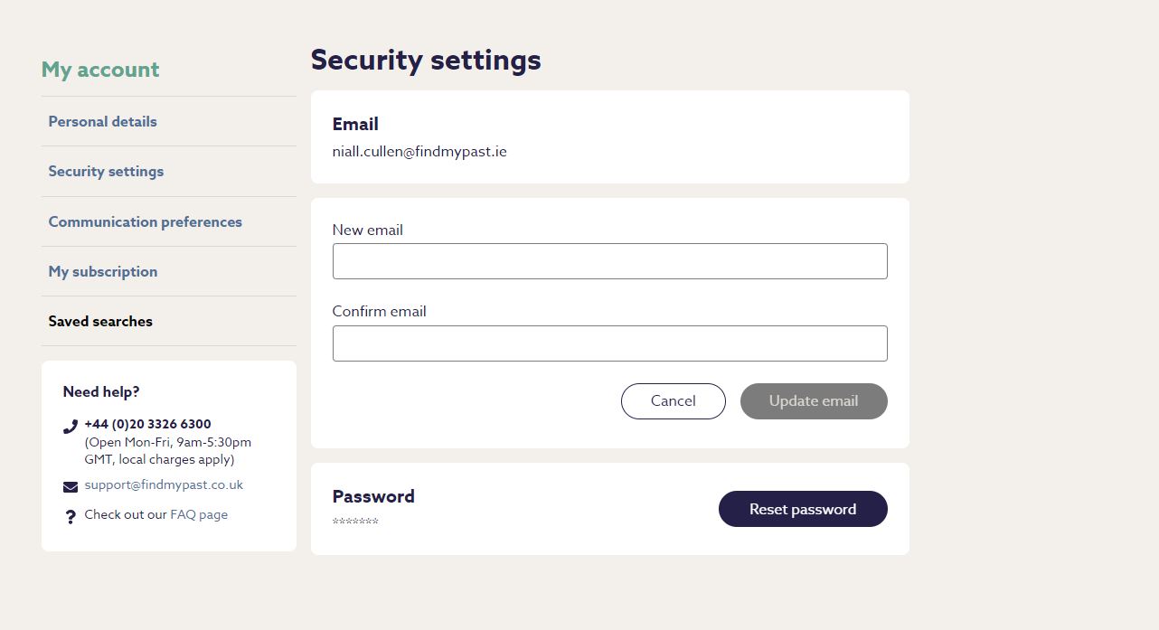Click the Update email button
1159x630 pixels.
(813, 401)
